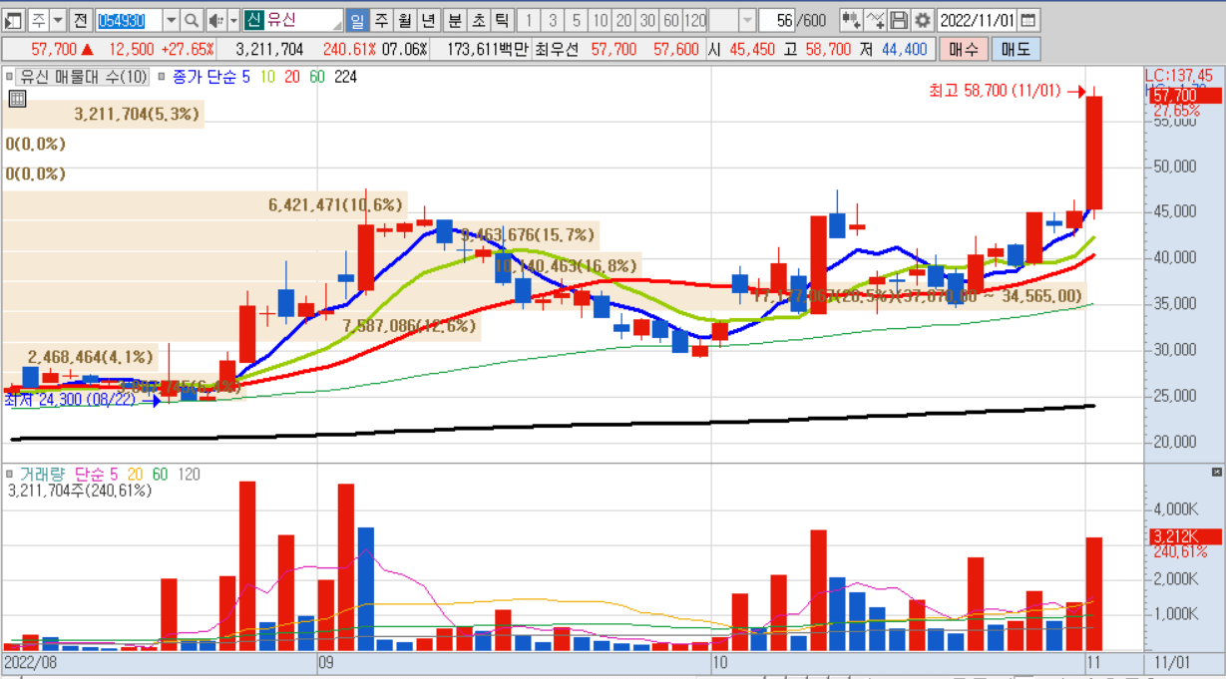Click the date field 2022/11/01
The height and width of the screenshot is (679, 1226).
(x=978, y=20)
